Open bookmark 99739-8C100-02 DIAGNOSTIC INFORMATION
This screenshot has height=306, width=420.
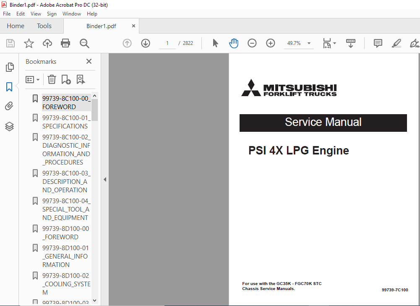click(66, 149)
